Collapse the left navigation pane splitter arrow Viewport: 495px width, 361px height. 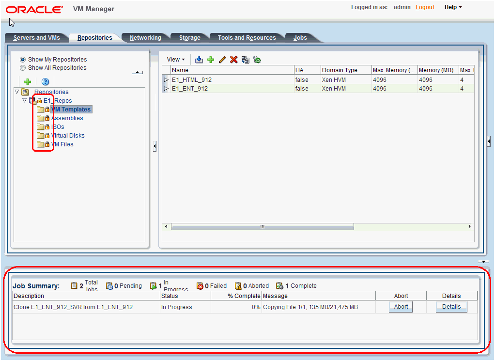[x=155, y=146]
